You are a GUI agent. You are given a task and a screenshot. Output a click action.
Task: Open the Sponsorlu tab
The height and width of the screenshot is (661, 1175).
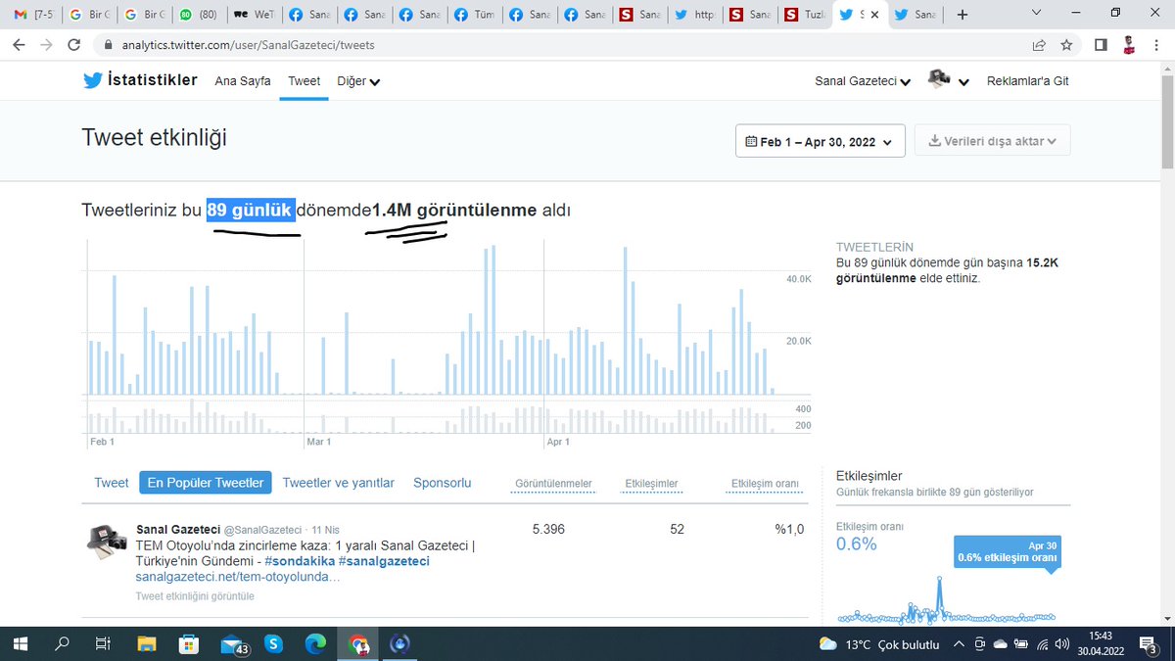442,483
